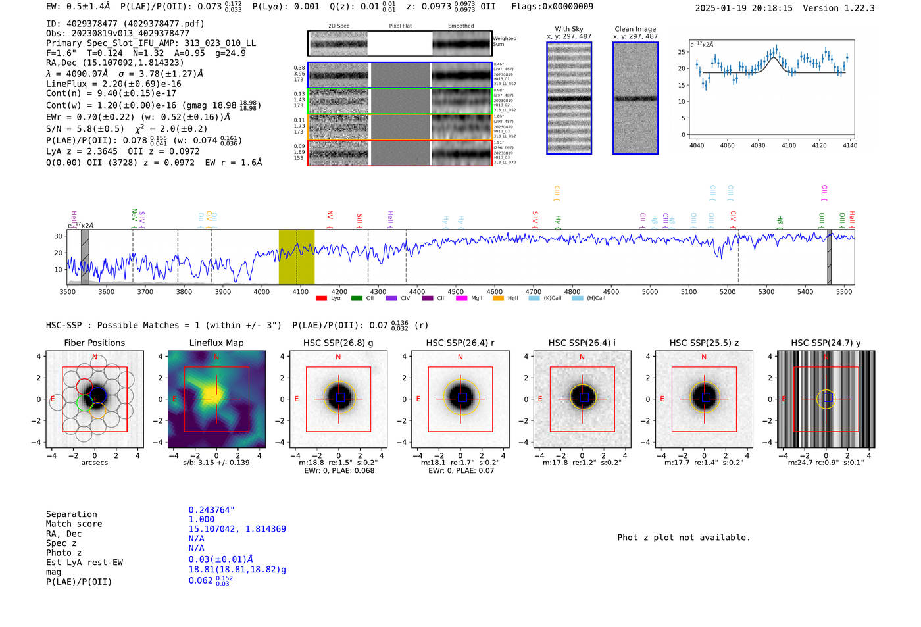
Task: Click the gray hatched band near 5460 Å
Action: coord(829,257)
